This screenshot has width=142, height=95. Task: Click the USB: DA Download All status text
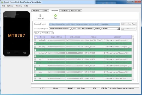[x=118, y=88]
